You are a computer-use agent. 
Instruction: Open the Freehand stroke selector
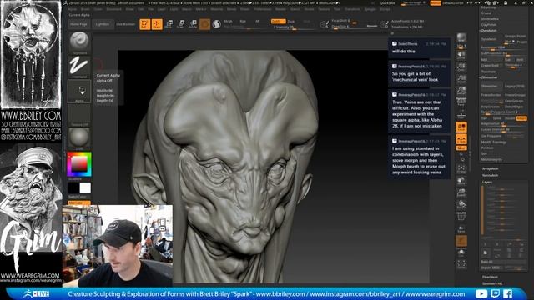tap(79, 67)
